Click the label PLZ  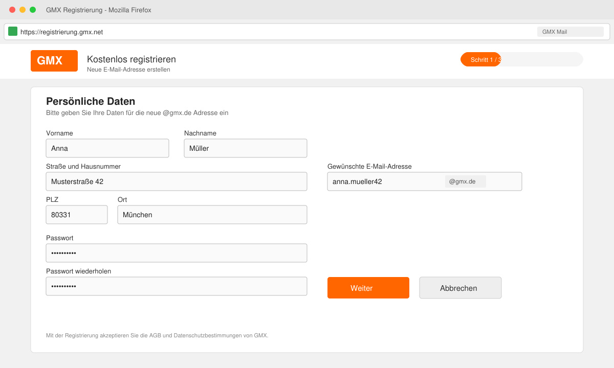(52, 200)
